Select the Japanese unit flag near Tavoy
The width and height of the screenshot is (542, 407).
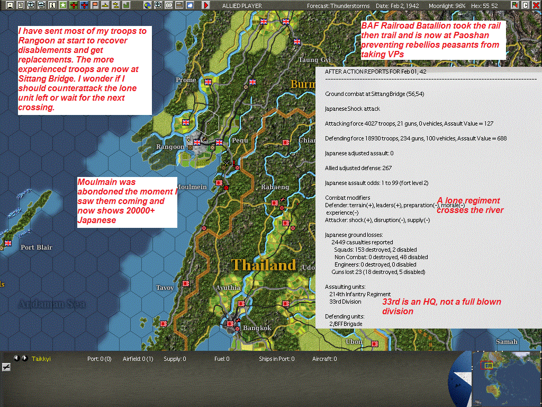pyautogui.click(x=186, y=283)
